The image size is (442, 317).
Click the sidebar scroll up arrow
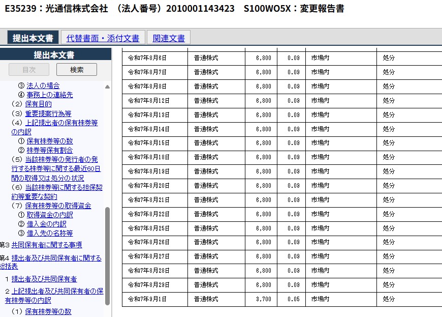pos(107,87)
